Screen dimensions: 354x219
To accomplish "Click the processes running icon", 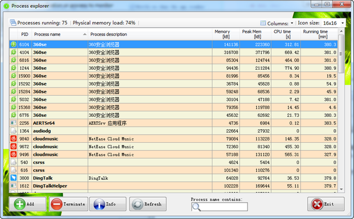I will click(13, 22).
